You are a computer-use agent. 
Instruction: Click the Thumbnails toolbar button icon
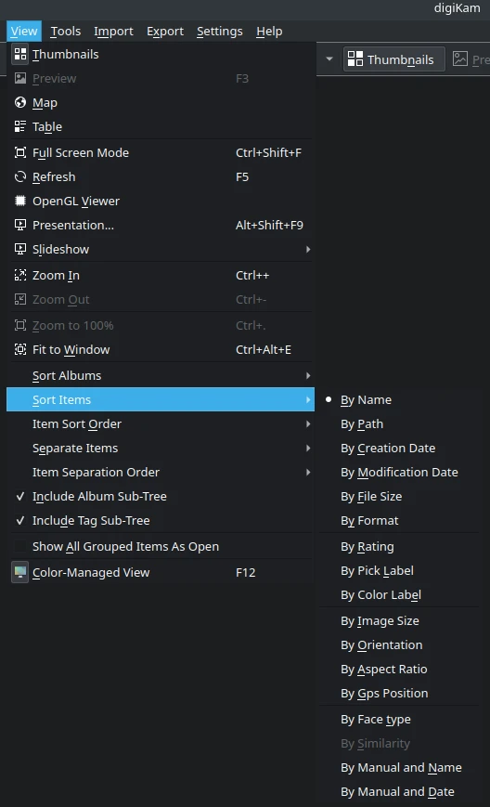tap(355, 59)
